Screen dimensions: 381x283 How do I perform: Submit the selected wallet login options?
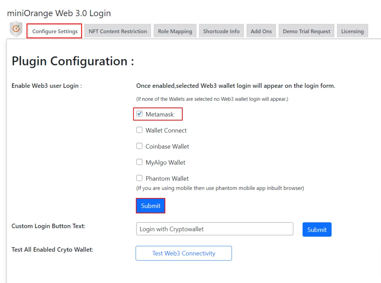point(151,206)
